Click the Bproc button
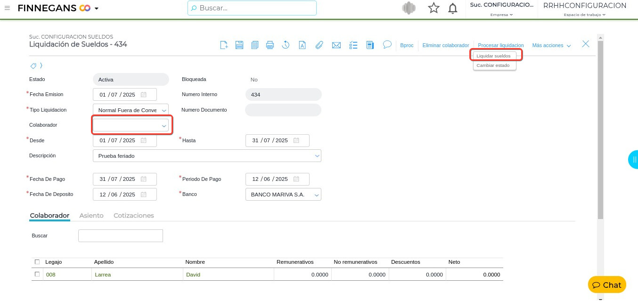Screen dimensions: 638x301 407,45
